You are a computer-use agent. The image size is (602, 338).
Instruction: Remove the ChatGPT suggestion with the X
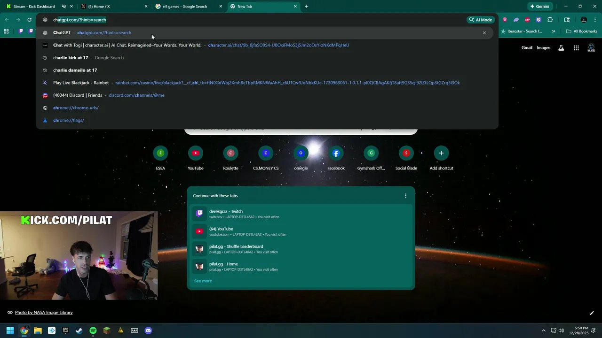click(484, 33)
